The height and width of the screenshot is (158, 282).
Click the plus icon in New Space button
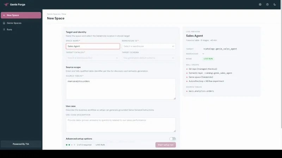[x=4, y=15]
